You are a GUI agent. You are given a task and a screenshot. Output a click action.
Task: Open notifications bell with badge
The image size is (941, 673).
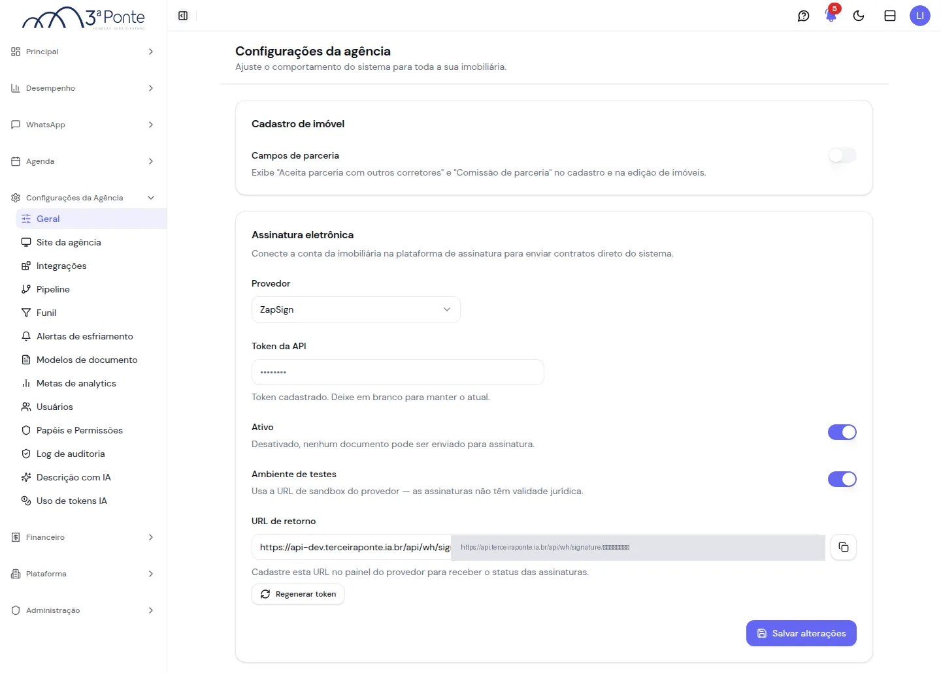click(831, 14)
